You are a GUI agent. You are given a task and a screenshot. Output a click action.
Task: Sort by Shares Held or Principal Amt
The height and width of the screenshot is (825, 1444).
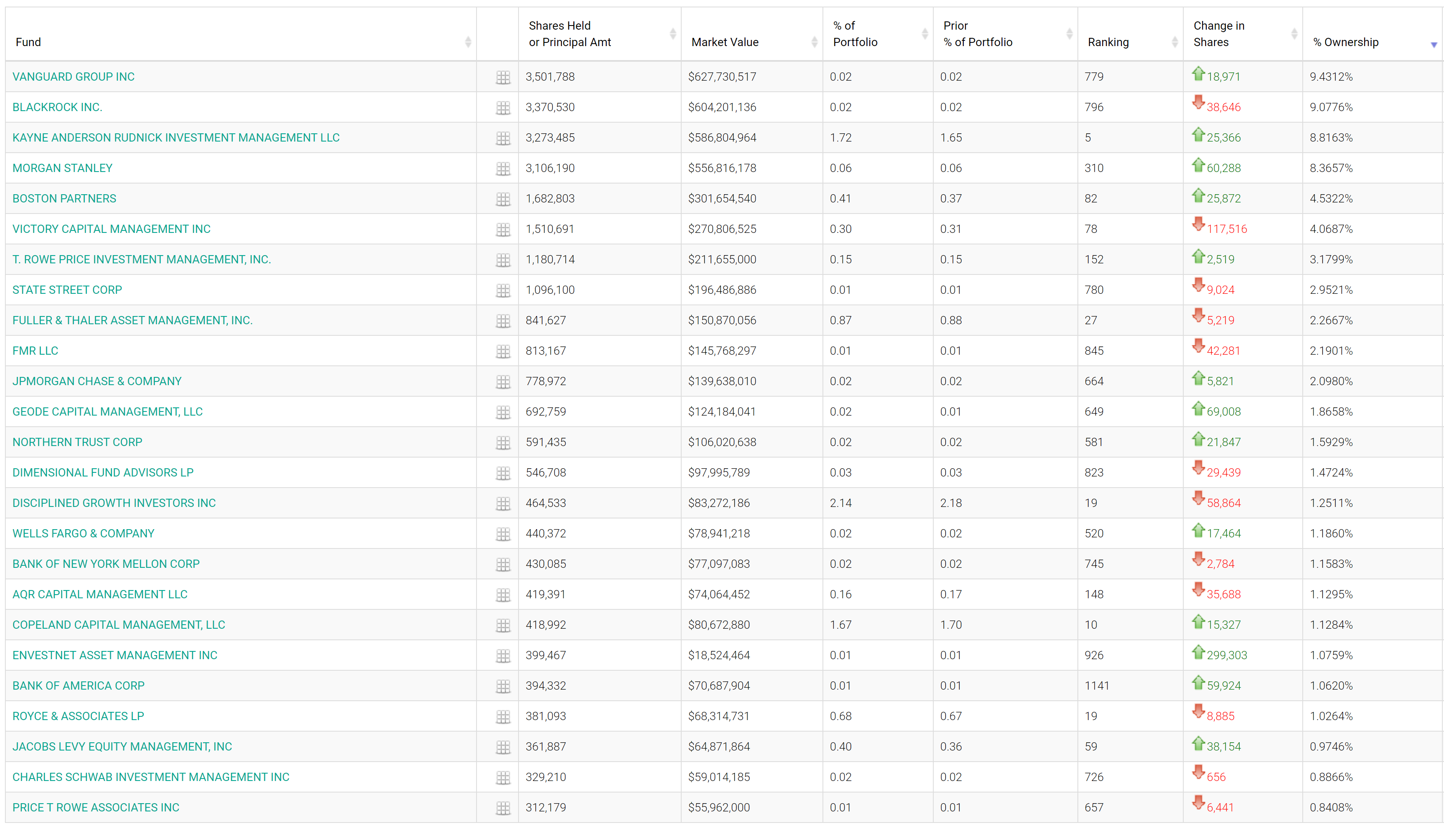tap(600, 34)
